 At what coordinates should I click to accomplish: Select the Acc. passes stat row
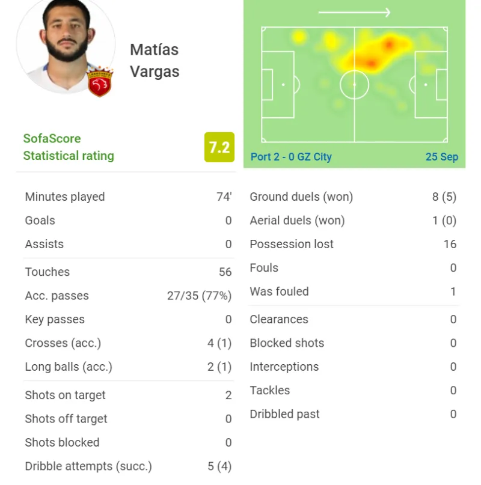coord(128,296)
